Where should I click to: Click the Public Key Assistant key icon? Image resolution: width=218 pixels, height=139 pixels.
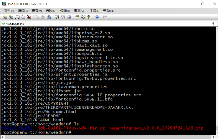coord(89,17)
